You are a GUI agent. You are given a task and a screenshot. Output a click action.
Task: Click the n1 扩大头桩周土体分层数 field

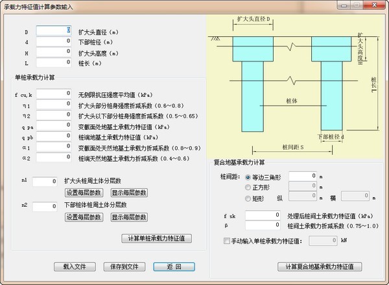point(45,182)
